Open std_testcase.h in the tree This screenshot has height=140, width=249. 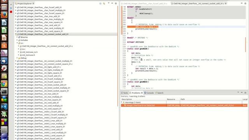point(28,55)
